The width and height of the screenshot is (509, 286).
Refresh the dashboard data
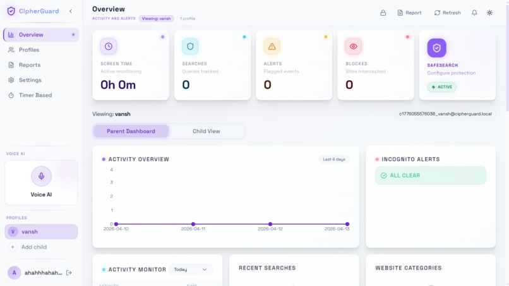447,13
